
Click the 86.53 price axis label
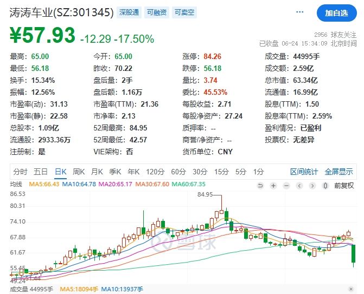pyautogui.click(x=17, y=194)
